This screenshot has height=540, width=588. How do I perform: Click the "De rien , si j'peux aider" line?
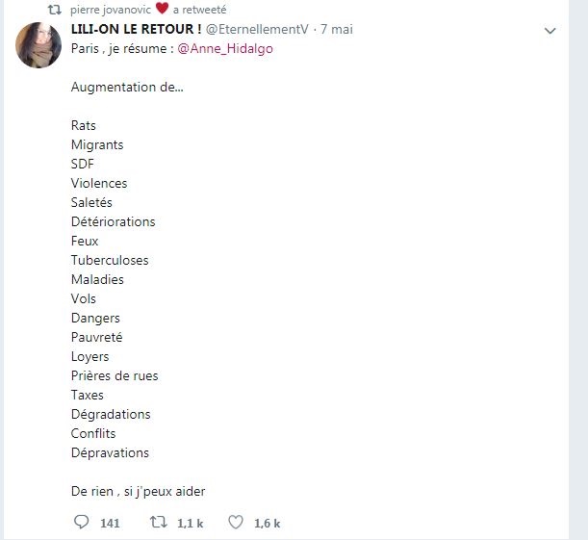[138, 491]
